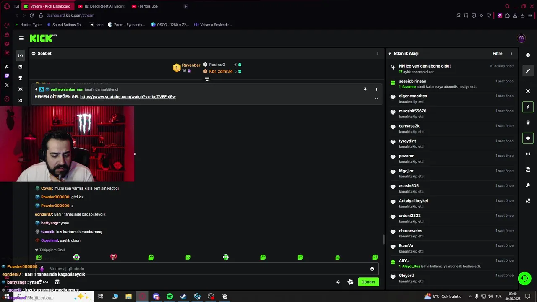Open the wrench tools icon in right rail
This screenshot has height=302, width=537.
point(528,185)
